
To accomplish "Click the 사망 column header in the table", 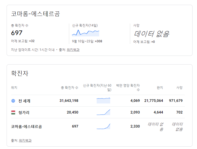I will click(x=179, y=88).
